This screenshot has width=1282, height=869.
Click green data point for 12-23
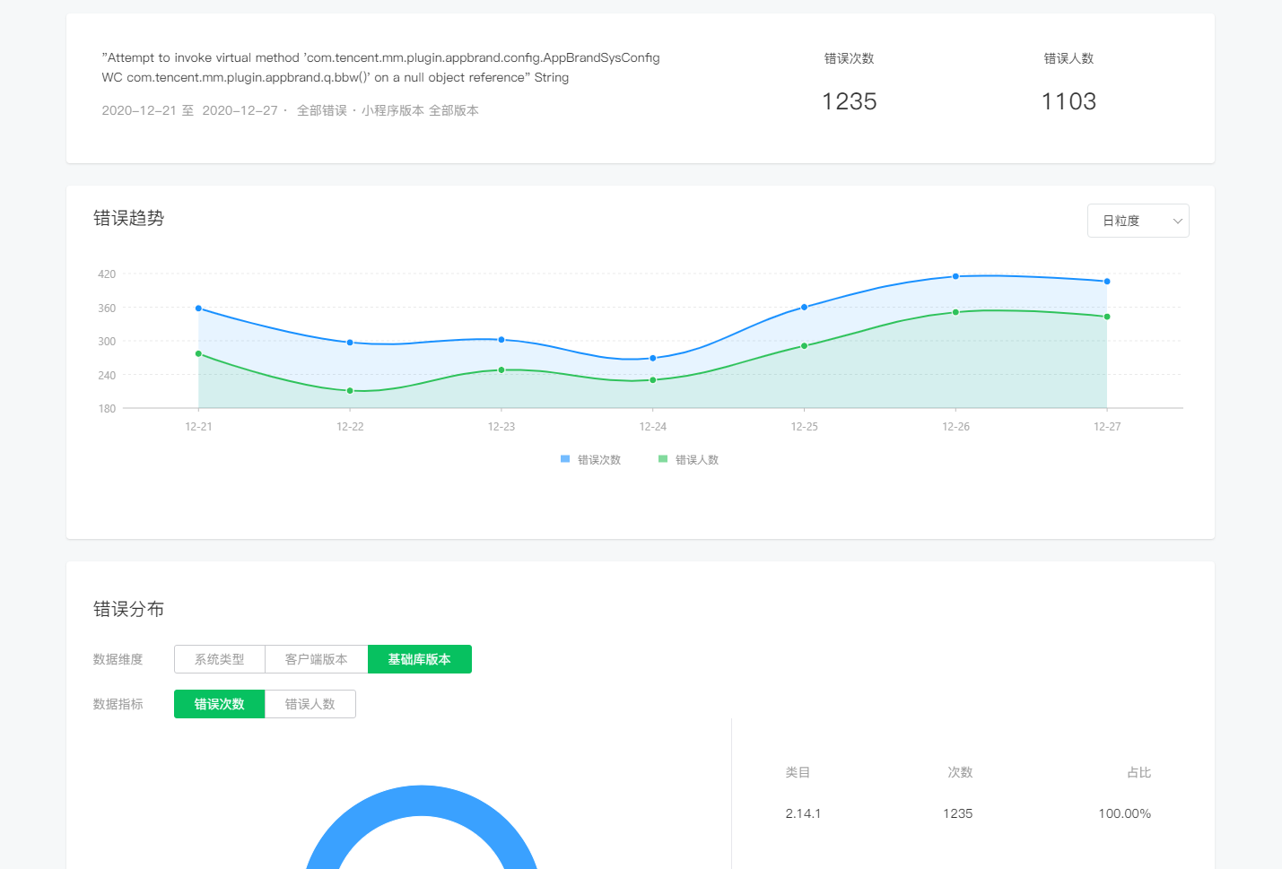pyautogui.click(x=501, y=370)
